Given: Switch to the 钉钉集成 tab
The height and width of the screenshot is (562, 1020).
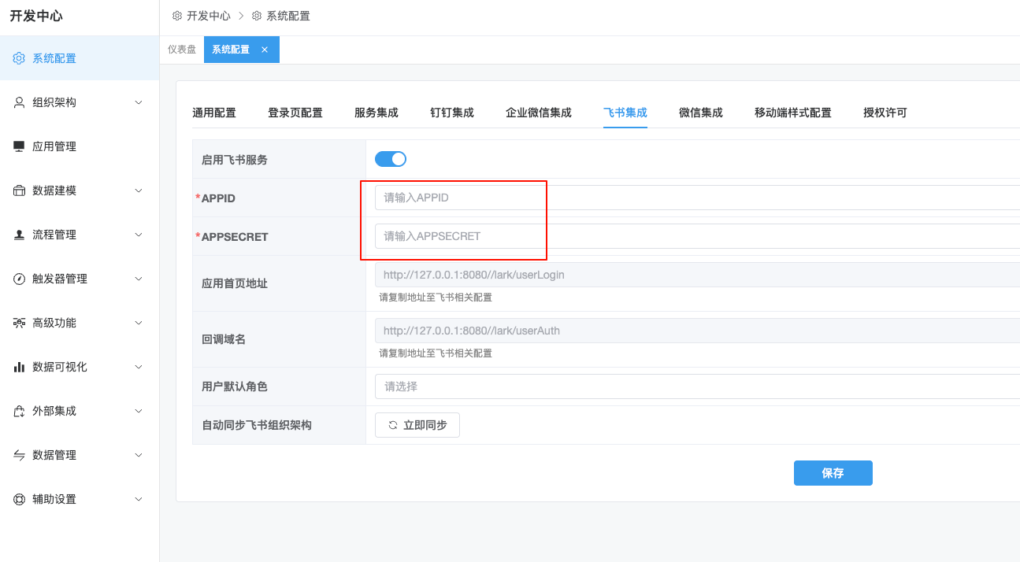Looking at the screenshot, I should click(452, 113).
